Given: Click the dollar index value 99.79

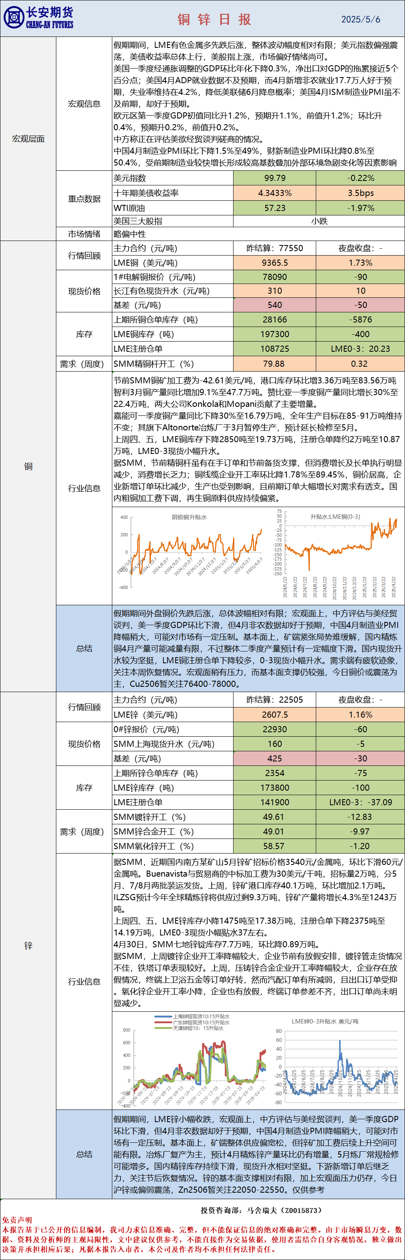Looking at the screenshot, I should click(x=274, y=178).
